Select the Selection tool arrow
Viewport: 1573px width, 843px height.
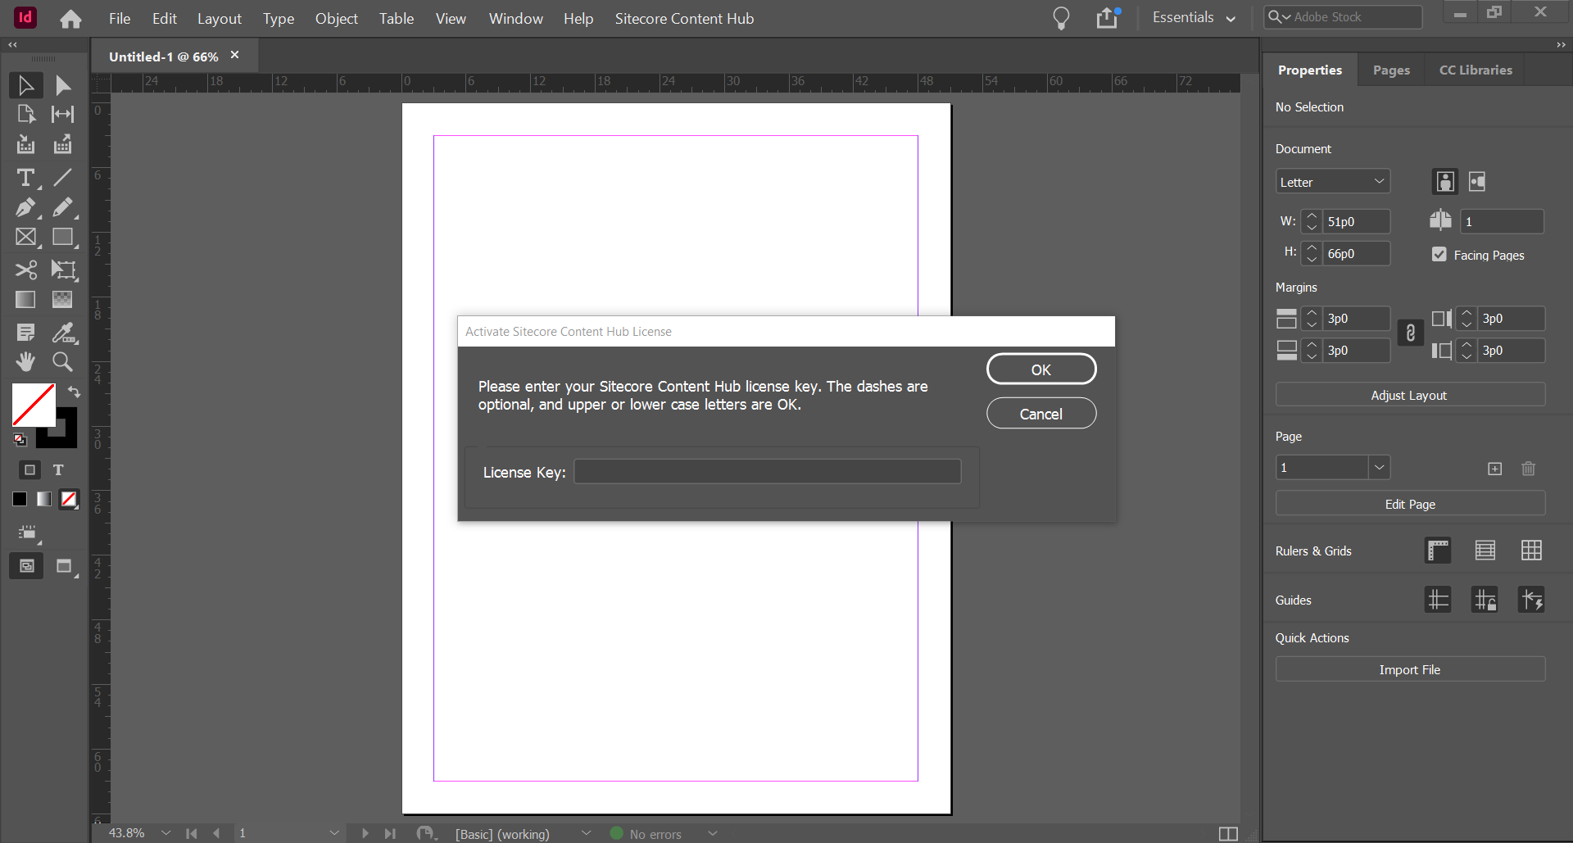(x=25, y=85)
